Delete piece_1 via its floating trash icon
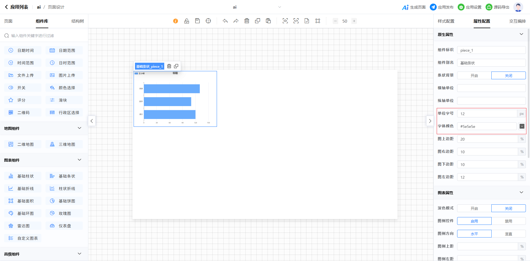 [169, 66]
